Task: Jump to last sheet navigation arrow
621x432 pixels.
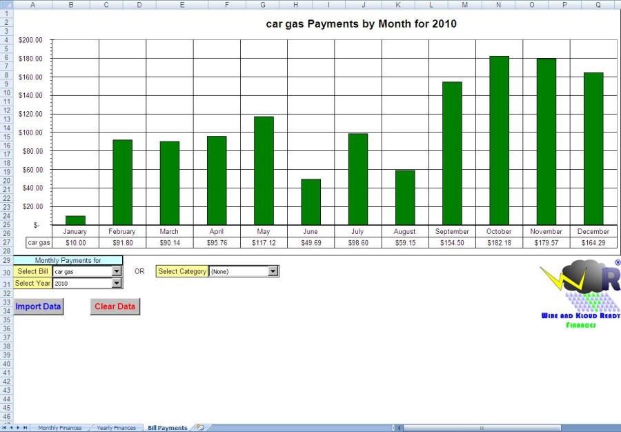Action: click(x=26, y=428)
